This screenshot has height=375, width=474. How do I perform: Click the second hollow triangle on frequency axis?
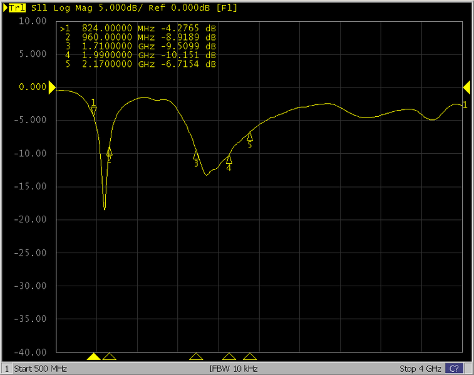click(196, 356)
